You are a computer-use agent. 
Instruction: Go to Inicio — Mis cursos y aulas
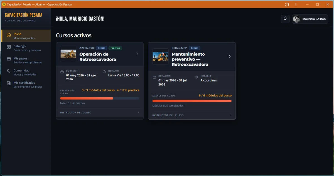click(x=26, y=36)
